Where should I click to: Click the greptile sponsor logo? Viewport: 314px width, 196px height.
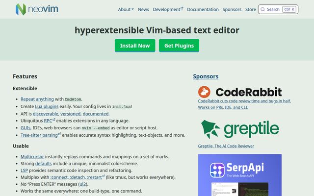[240, 129]
